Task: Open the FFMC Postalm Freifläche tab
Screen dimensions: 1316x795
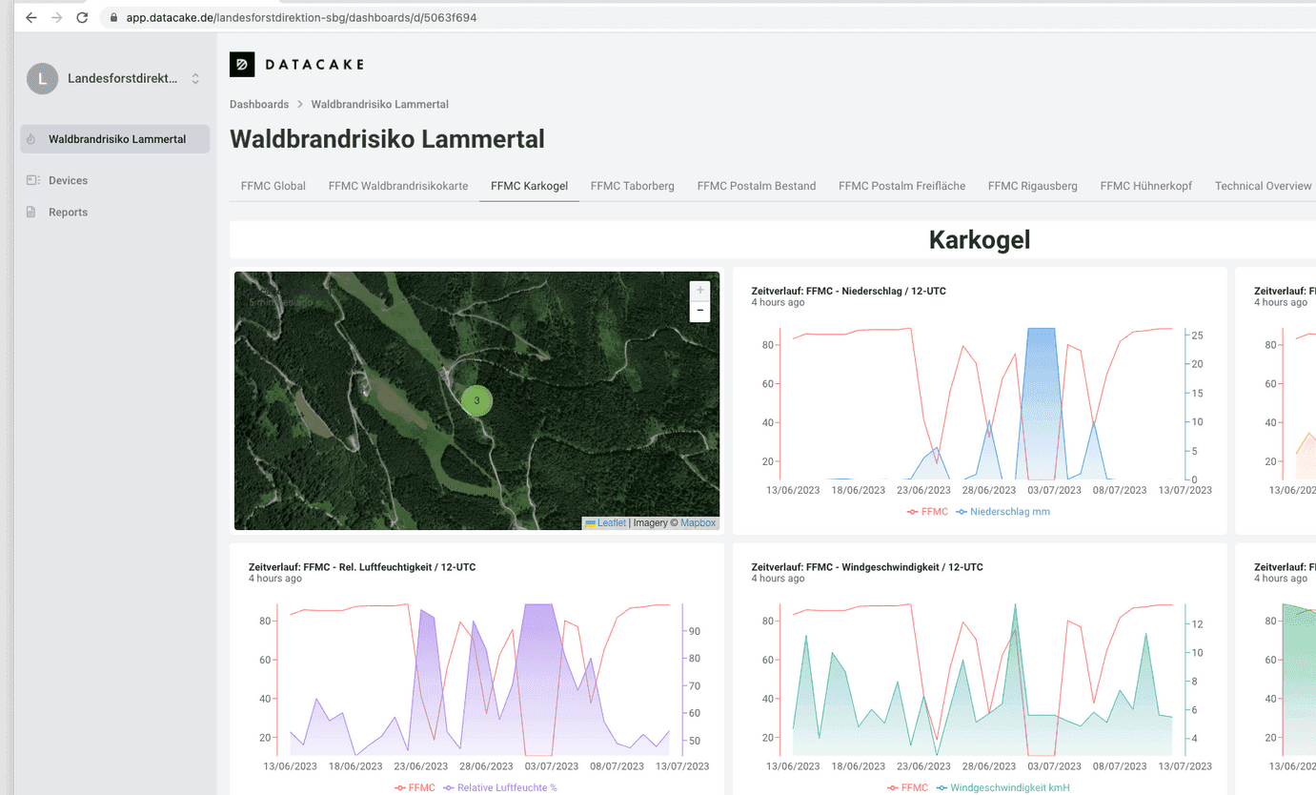Action: (901, 186)
